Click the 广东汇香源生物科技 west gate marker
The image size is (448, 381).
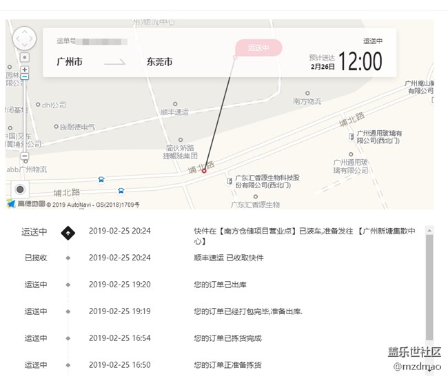pyautogui.click(x=229, y=181)
